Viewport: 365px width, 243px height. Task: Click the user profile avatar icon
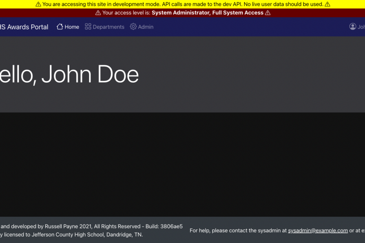[x=352, y=27]
